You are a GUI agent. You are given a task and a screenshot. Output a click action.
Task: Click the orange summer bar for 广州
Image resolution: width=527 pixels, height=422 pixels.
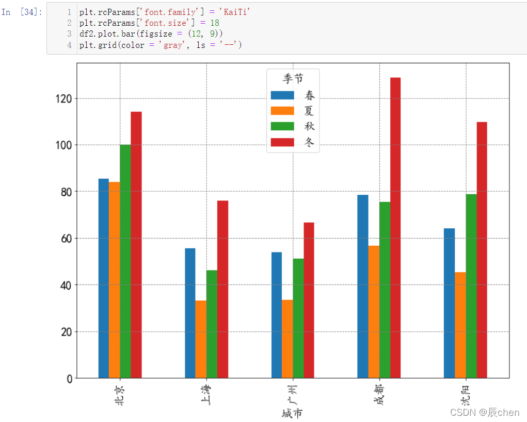click(x=288, y=339)
